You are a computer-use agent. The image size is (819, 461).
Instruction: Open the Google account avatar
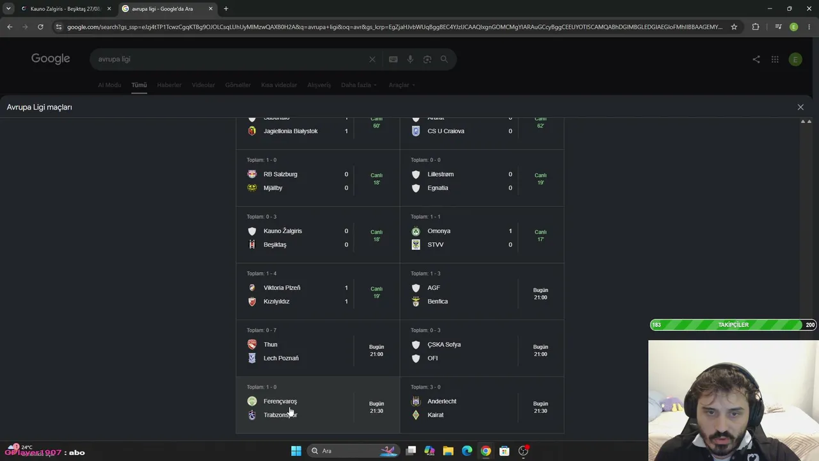click(795, 60)
